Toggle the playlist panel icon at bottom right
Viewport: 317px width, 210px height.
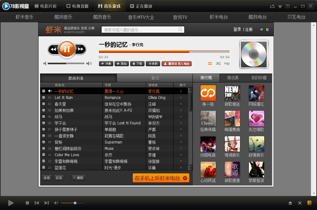point(309,203)
